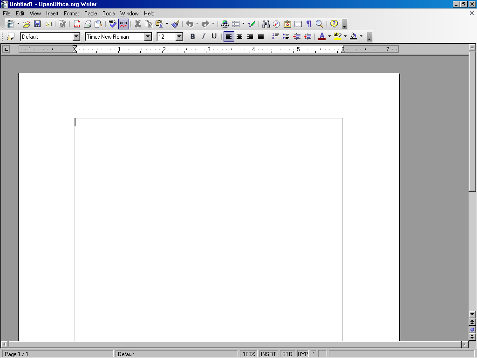Open Zoom magnifier icon
The height and width of the screenshot is (358, 477).
[320, 24]
